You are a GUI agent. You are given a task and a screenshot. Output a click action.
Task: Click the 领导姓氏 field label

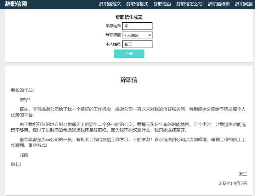113,26
